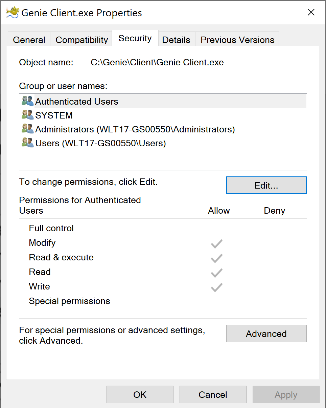This screenshot has width=326, height=408.
Task: Switch to the General tab
Action: [29, 40]
